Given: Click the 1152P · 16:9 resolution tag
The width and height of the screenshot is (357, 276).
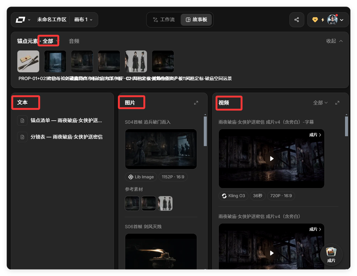Looking at the screenshot, I should [x=173, y=177].
